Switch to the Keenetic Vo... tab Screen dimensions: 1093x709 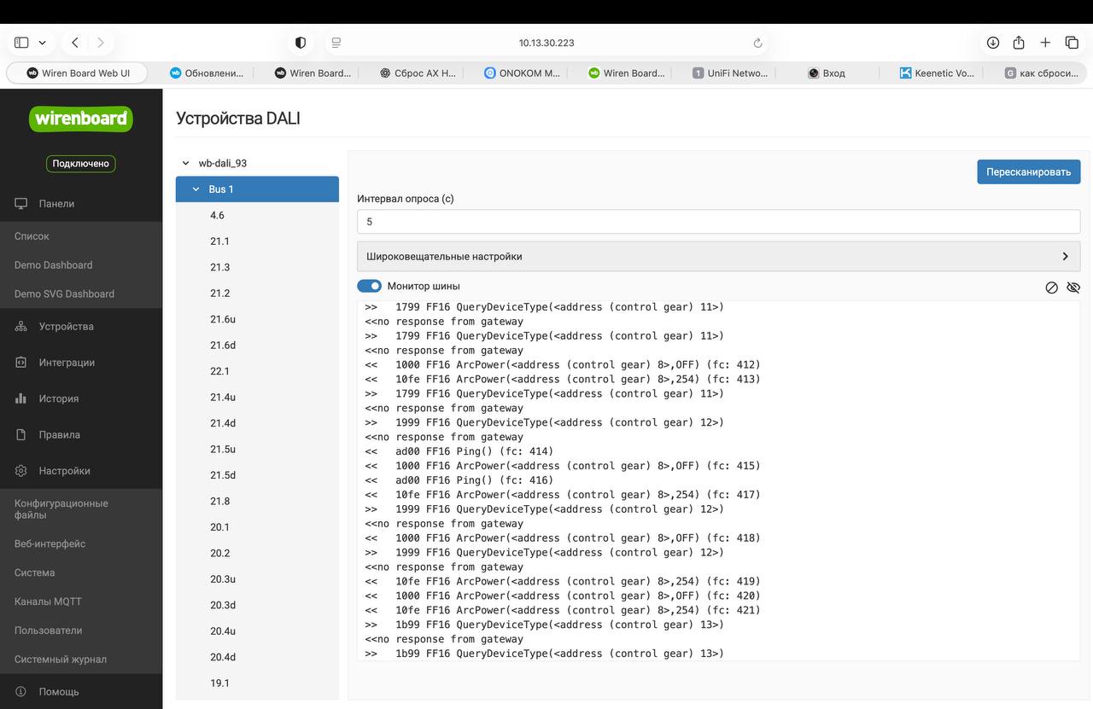click(937, 73)
